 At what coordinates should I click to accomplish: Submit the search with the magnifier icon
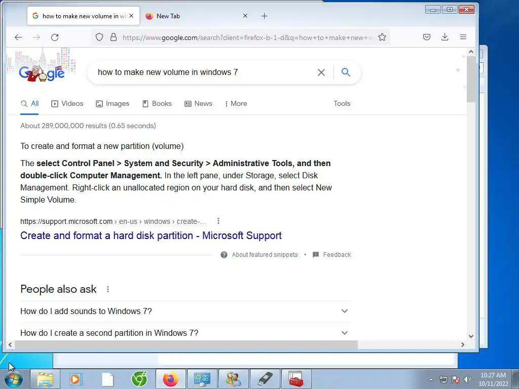pyautogui.click(x=346, y=72)
